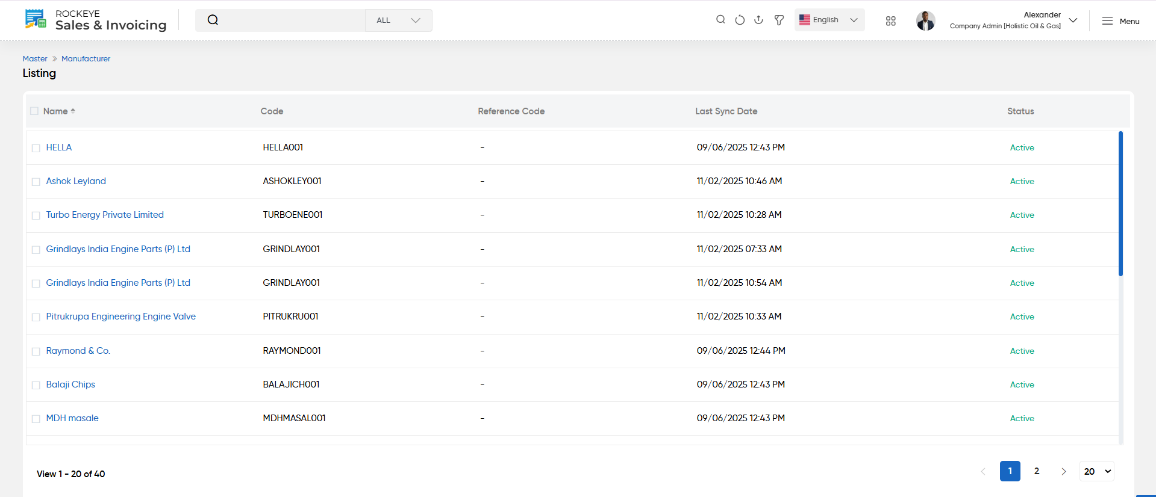Check the Ashok Leyland row
The width and height of the screenshot is (1156, 497).
[36, 182]
